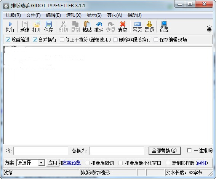Uncheck the 合并换行 option
Screen dimensions: 216x179
click(35, 40)
